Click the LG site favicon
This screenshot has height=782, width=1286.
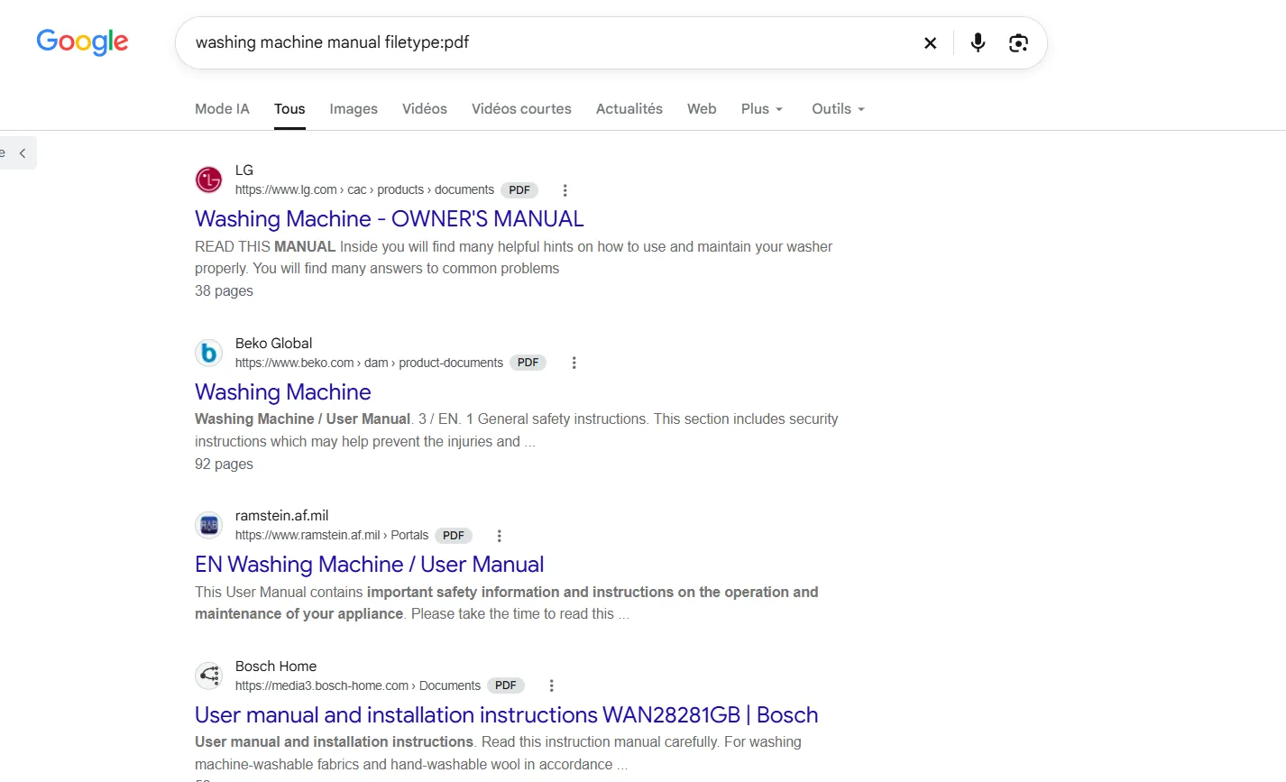point(209,179)
